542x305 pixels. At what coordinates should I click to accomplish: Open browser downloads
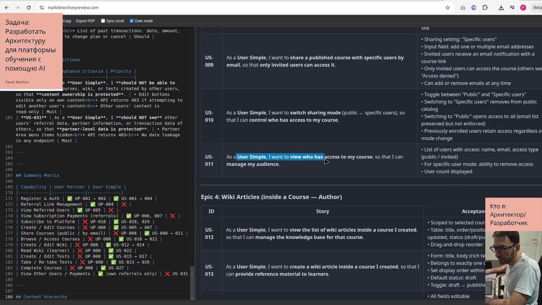click(x=501, y=8)
